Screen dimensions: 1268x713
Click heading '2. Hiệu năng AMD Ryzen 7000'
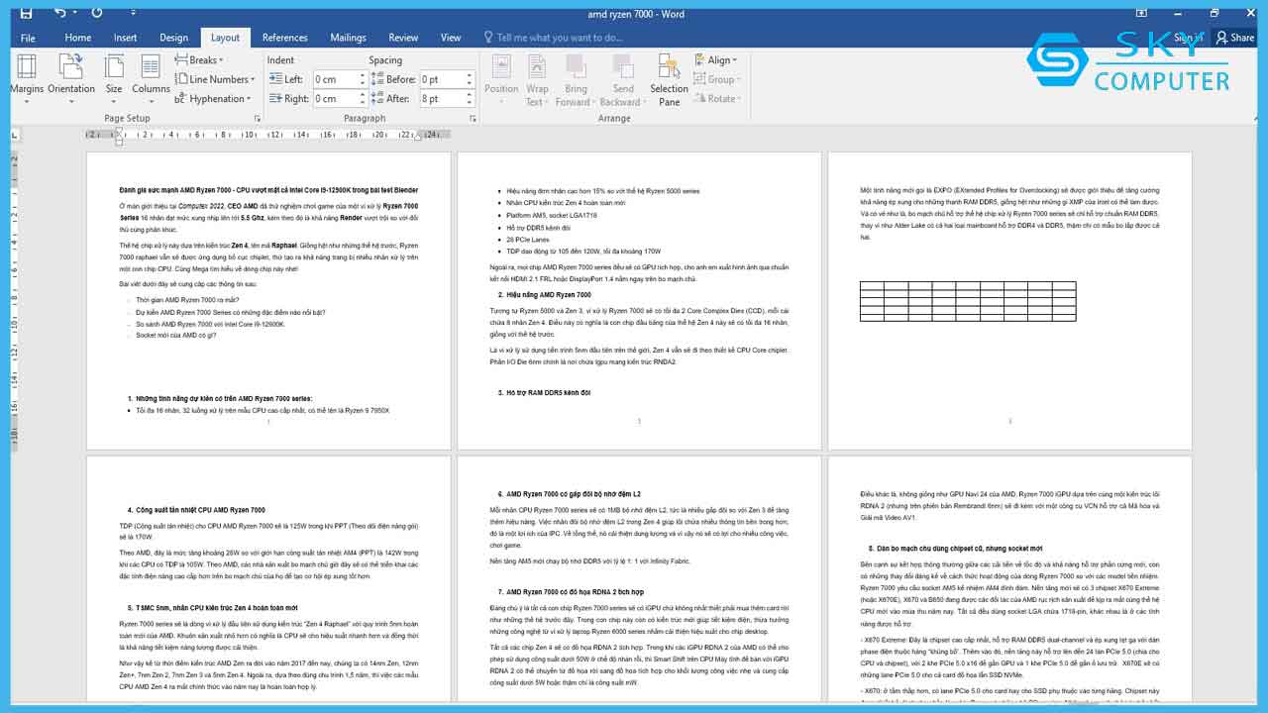pos(544,295)
